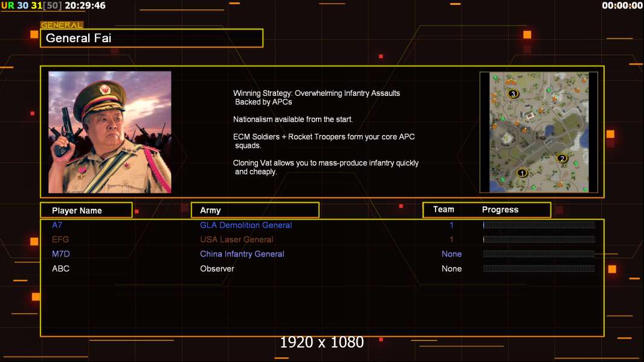
Task: Click the team value 1 for A7
Action: 451,225
